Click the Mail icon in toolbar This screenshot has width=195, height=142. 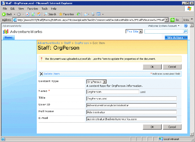click(x=86, y=14)
